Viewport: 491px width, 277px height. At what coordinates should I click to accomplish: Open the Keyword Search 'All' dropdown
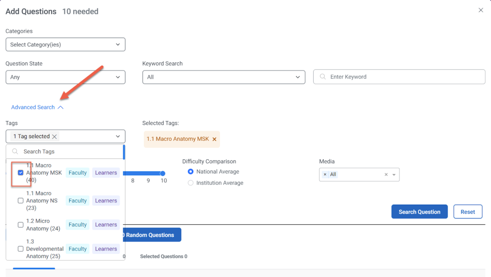click(223, 77)
